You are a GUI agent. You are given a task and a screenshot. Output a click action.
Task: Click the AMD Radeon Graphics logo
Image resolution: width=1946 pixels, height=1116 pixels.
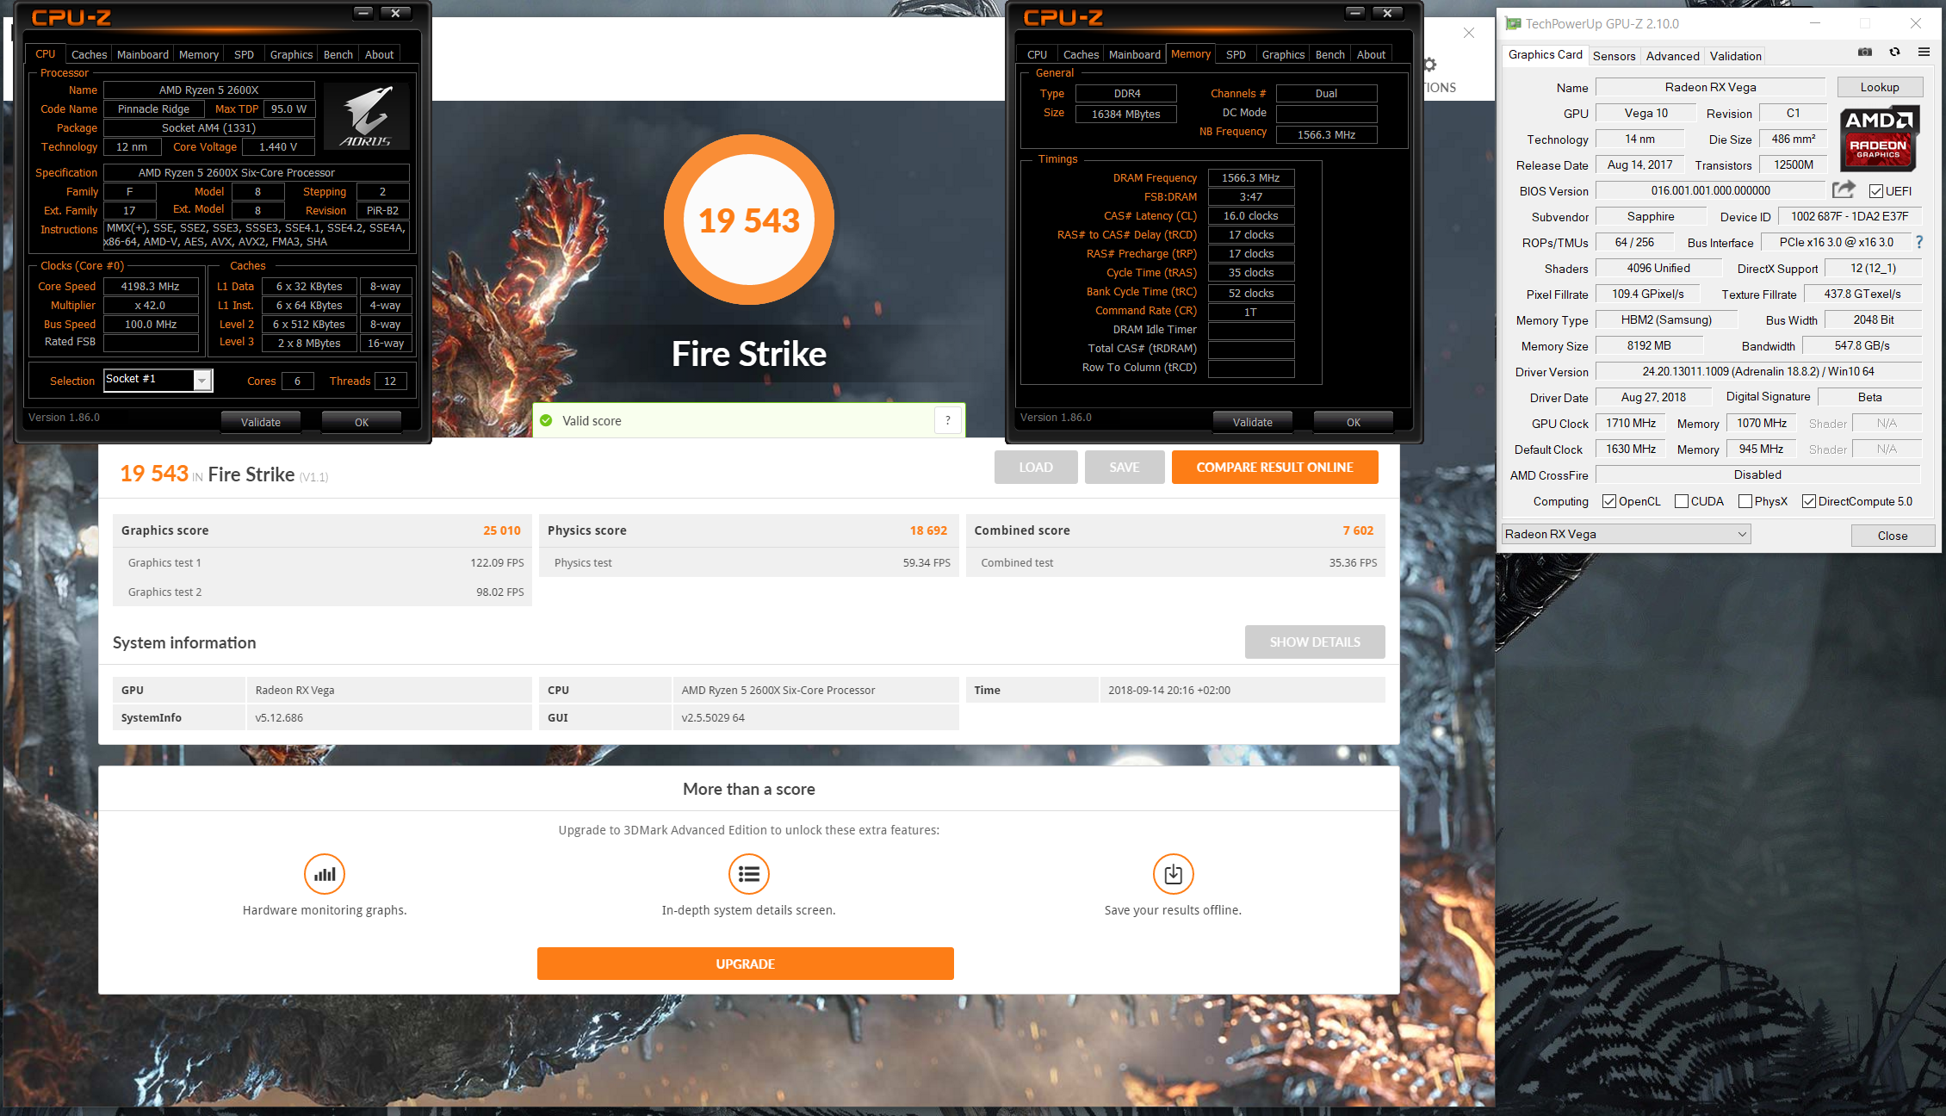1880,139
